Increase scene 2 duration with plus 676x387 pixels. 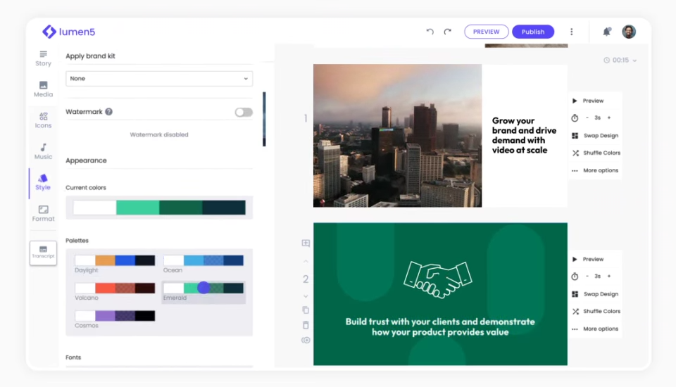click(609, 277)
